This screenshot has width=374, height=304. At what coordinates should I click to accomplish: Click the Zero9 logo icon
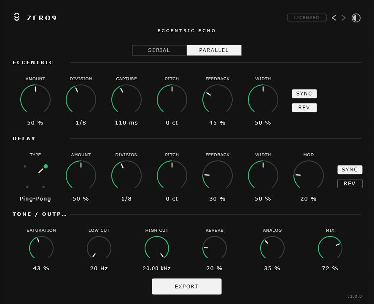[x=17, y=17]
